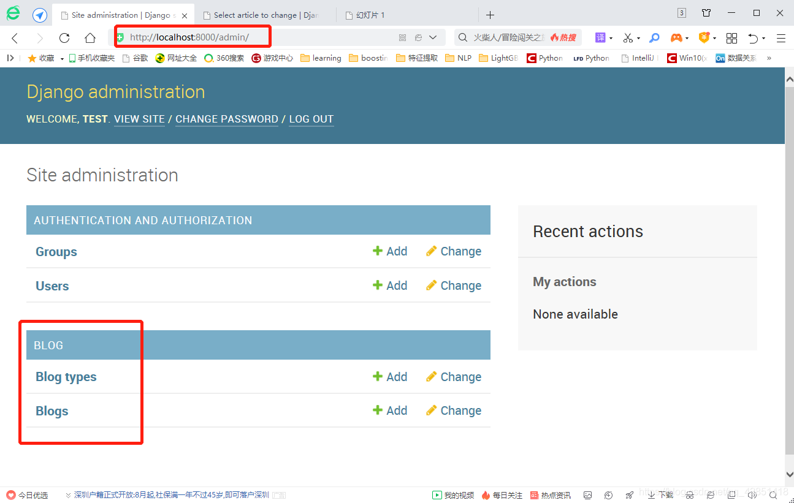Click the search magnifier in search box

click(x=463, y=38)
